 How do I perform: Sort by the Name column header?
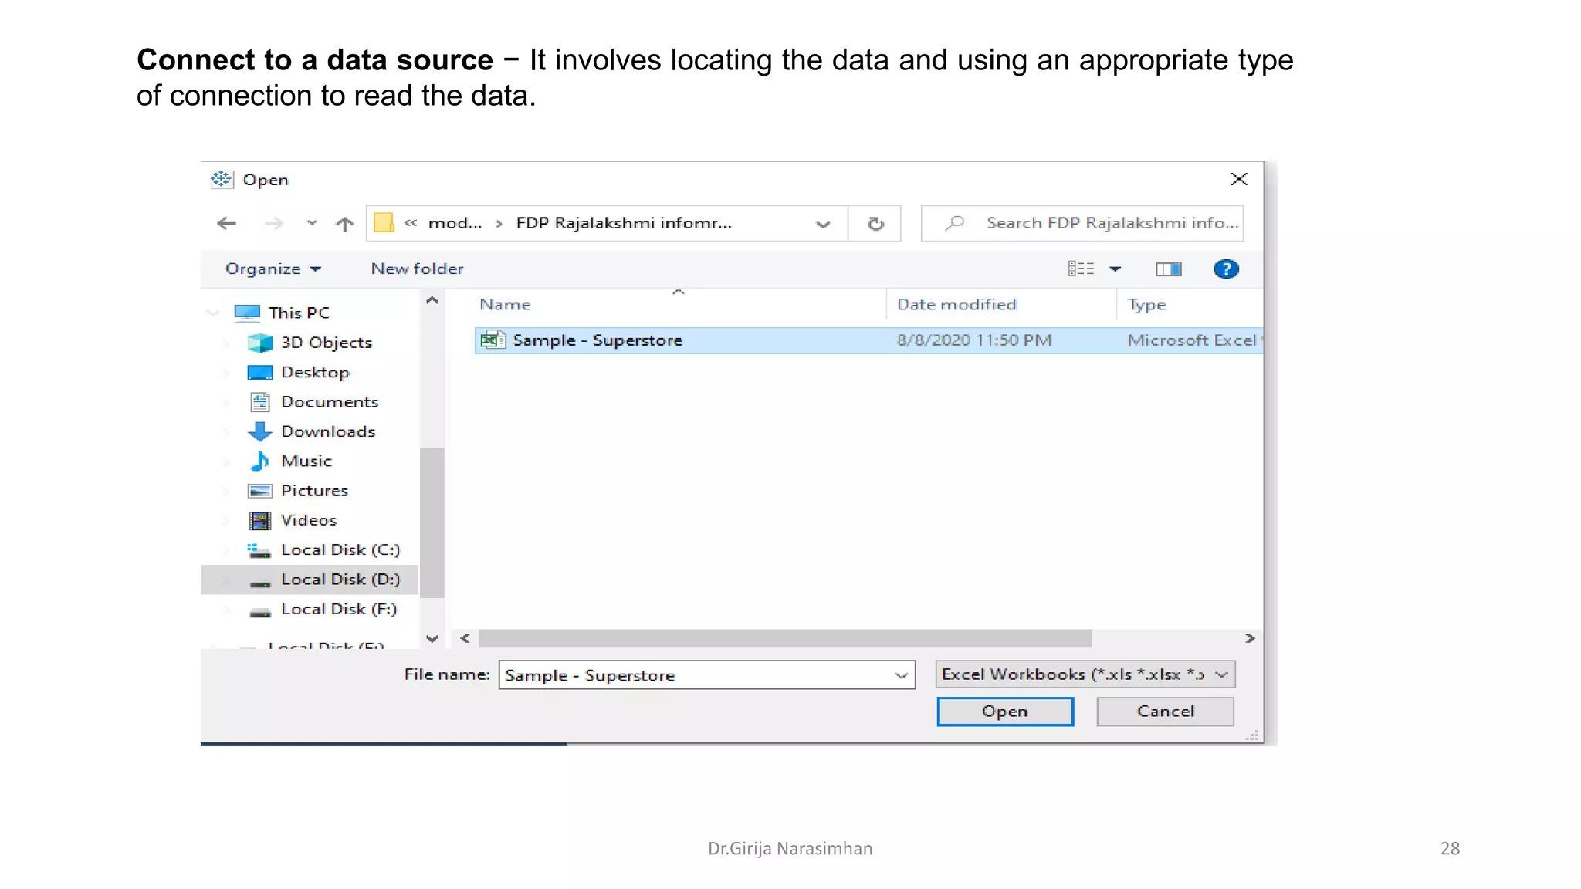point(505,305)
